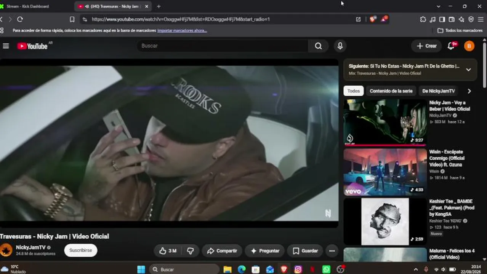Open the YouTube hamburger guide menu
The width and height of the screenshot is (487, 274).
pos(6,46)
